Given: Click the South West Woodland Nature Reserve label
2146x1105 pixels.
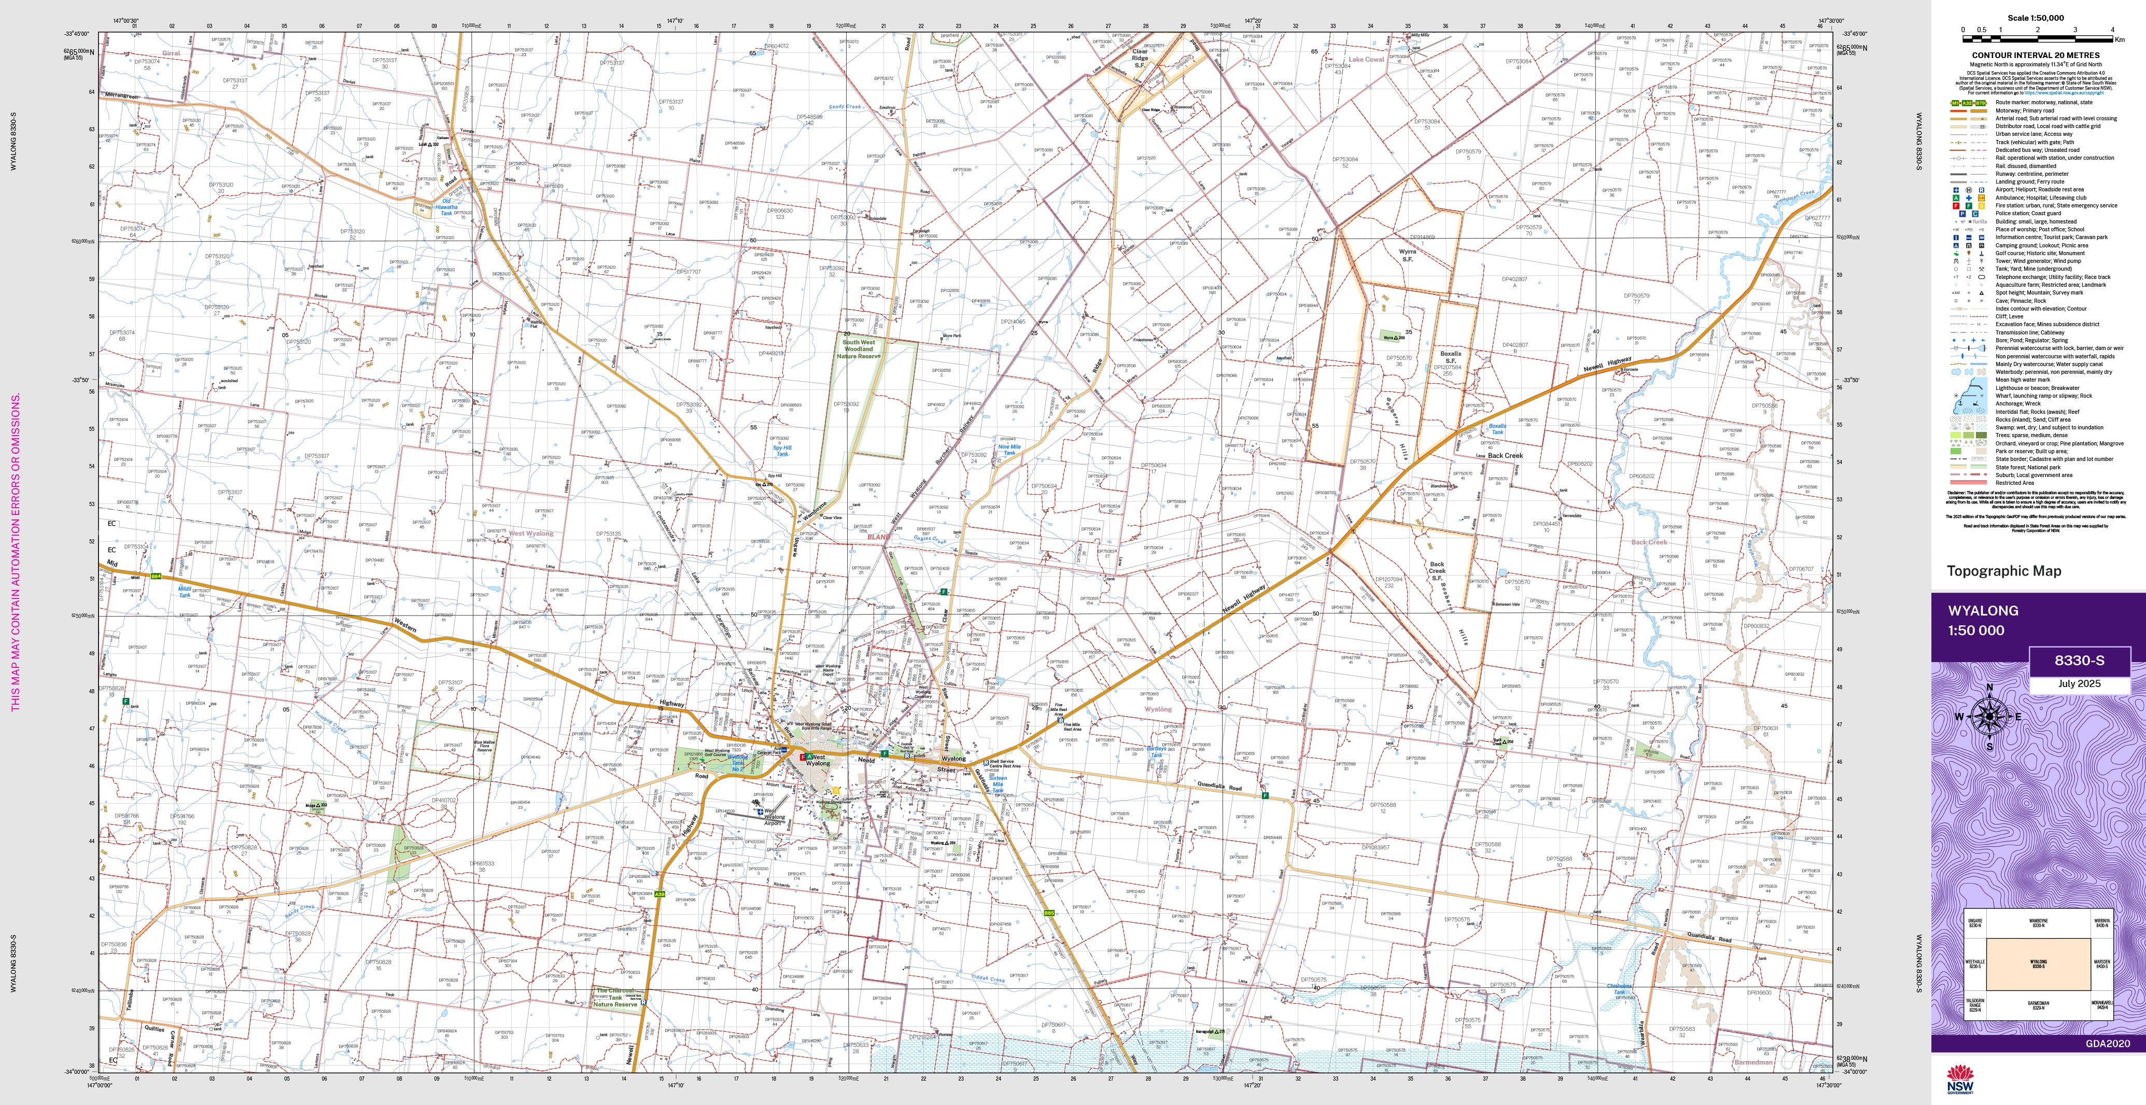Looking at the screenshot, I should (858, 349).
